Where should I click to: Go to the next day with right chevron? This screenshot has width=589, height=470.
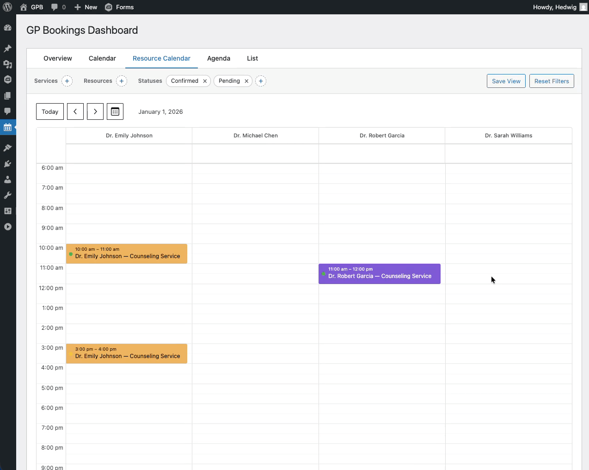(95, 111)
